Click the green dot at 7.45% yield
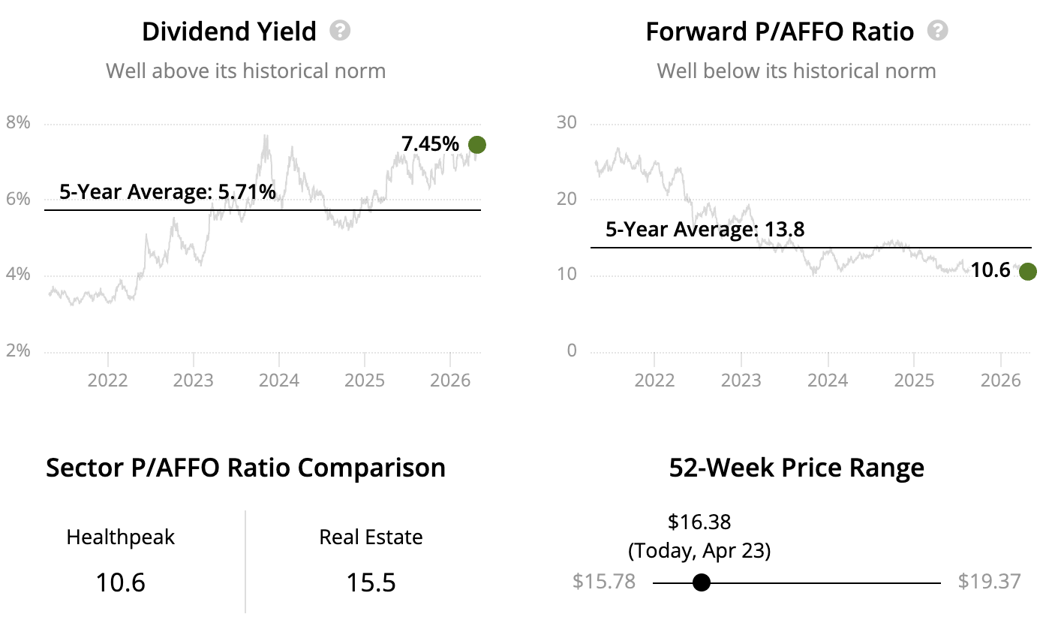 [476, 145]
